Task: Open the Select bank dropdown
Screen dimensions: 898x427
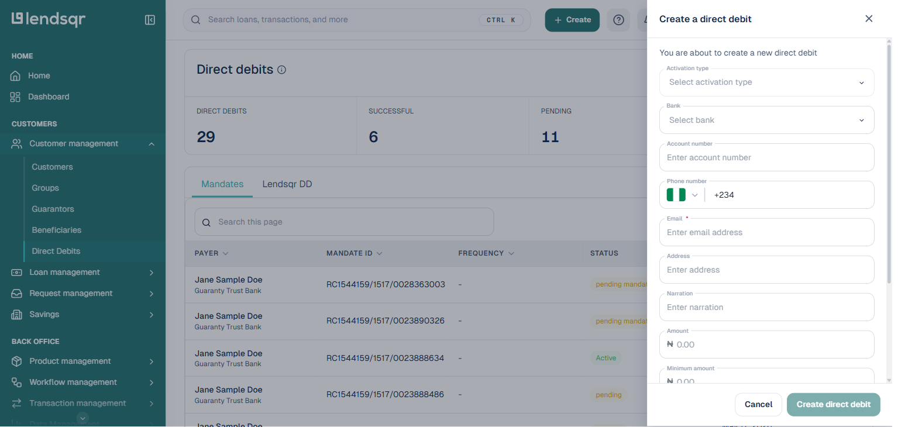Action: (x=766, y=120)
